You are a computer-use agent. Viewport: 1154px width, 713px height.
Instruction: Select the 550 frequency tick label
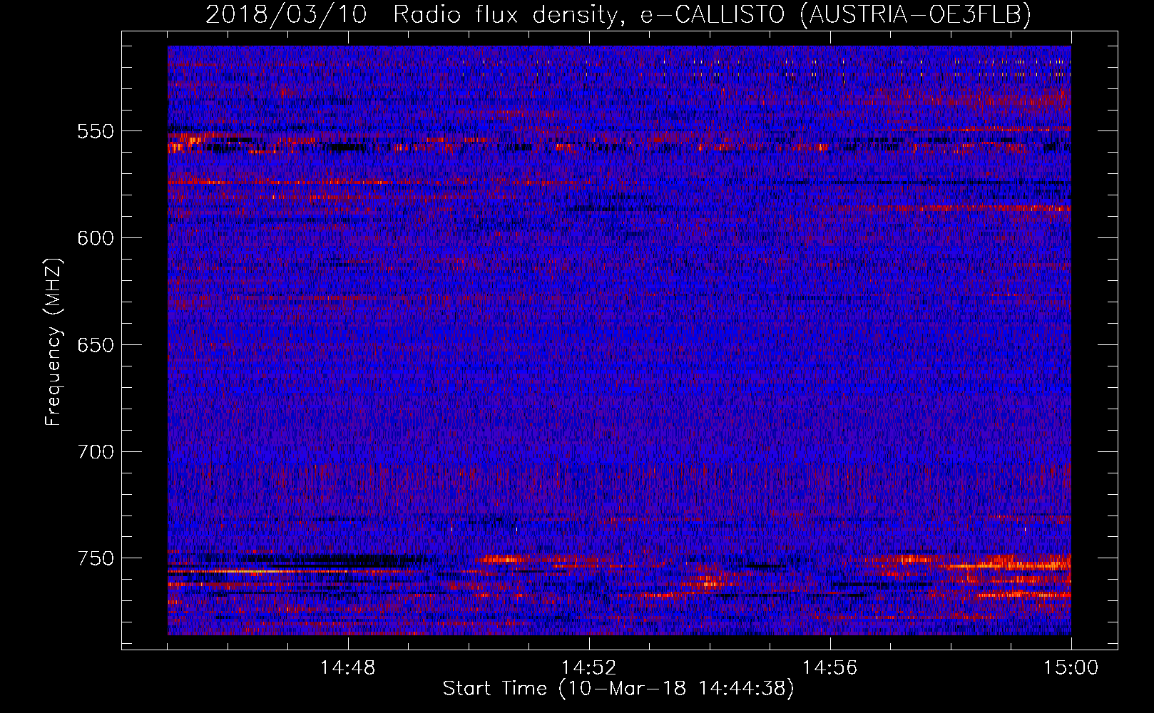pyautogui.click(x=96, y=131)
